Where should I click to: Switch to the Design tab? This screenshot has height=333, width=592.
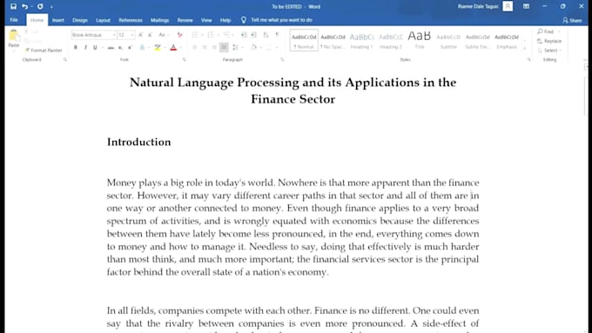(80, 20)
